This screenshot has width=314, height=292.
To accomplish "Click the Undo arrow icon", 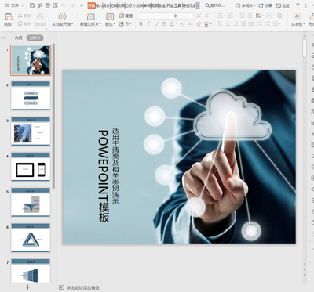I will click(x=63, y=5).
